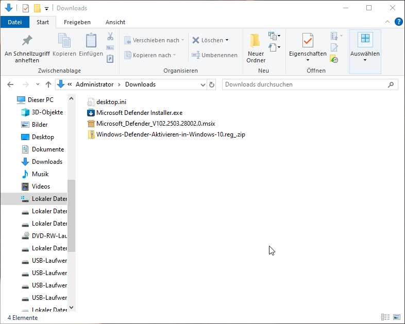The width and height of the screenshot is (405, 324).
Task: Click the Umbenennen button
Action: [x=214, y=55]
